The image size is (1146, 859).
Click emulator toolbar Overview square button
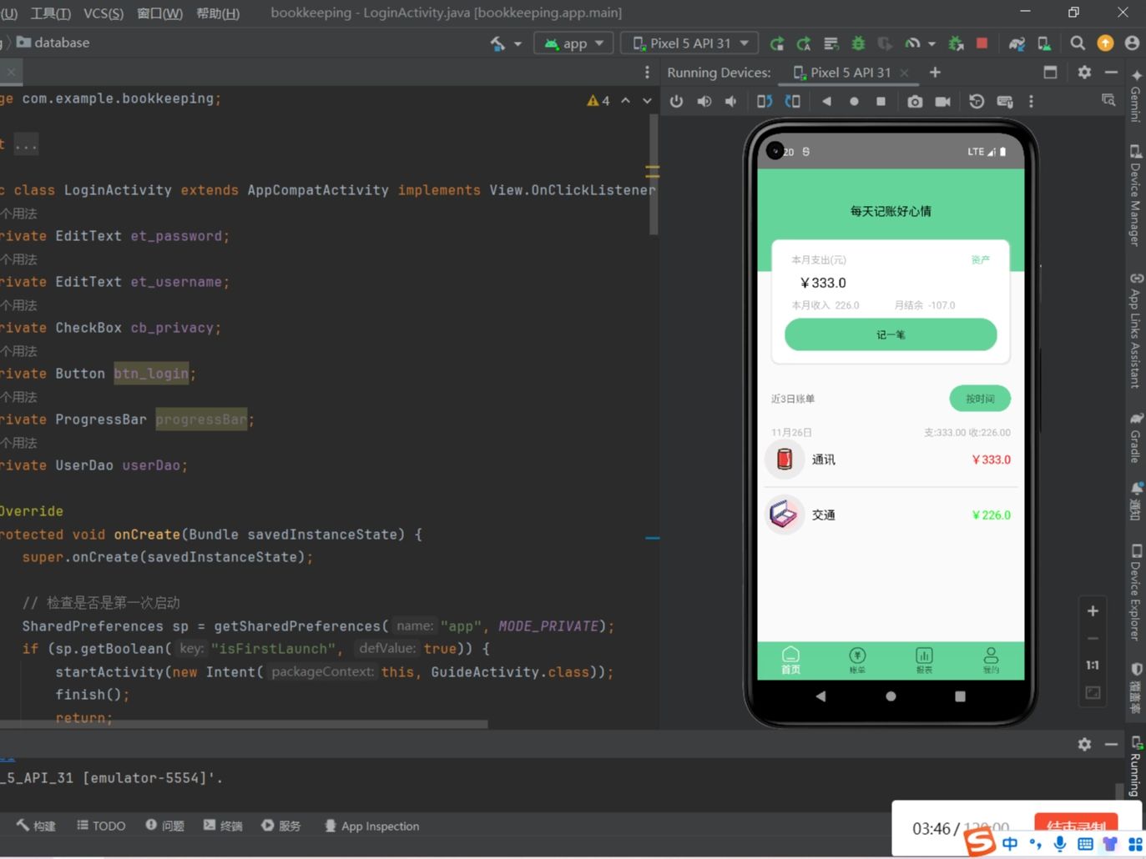881,101
